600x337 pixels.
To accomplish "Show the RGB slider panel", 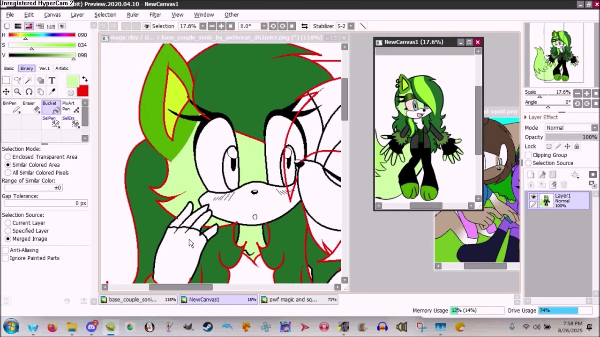I will (18, 26).
